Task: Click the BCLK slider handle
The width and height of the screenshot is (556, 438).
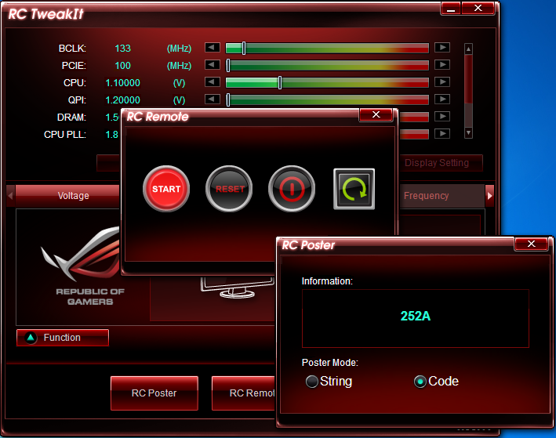Action: [244, 48]
